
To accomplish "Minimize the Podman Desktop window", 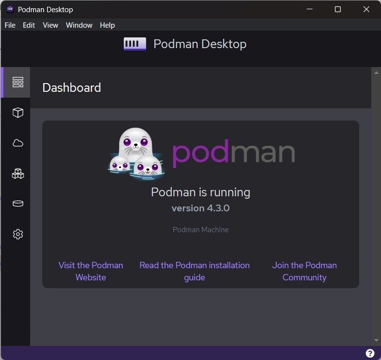I will 310,9.
